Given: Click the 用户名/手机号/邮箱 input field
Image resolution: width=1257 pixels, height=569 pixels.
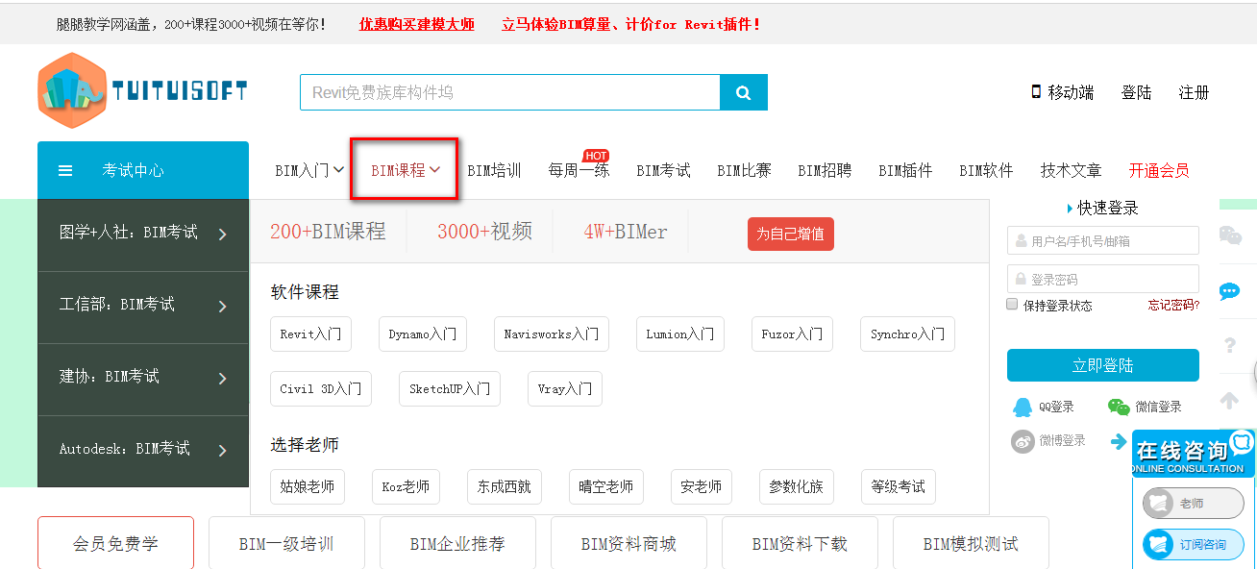Looking at the screenshot, I should (x=1103, y=241).
